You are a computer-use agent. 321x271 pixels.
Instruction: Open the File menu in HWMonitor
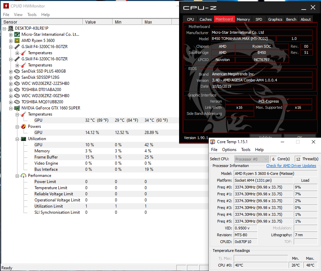pyautogui.click(x=6, y=15)
